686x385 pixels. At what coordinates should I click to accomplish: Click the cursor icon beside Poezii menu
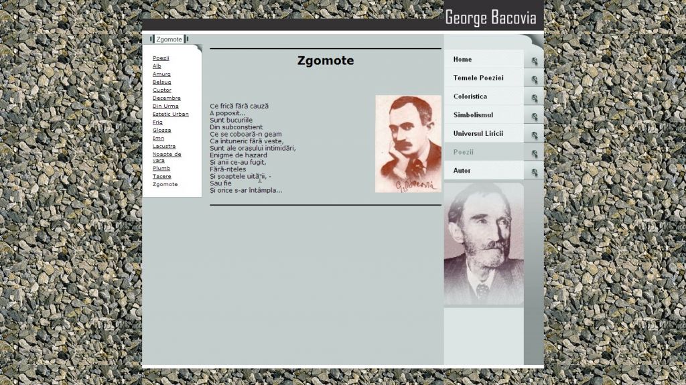[x=534, y=154]
